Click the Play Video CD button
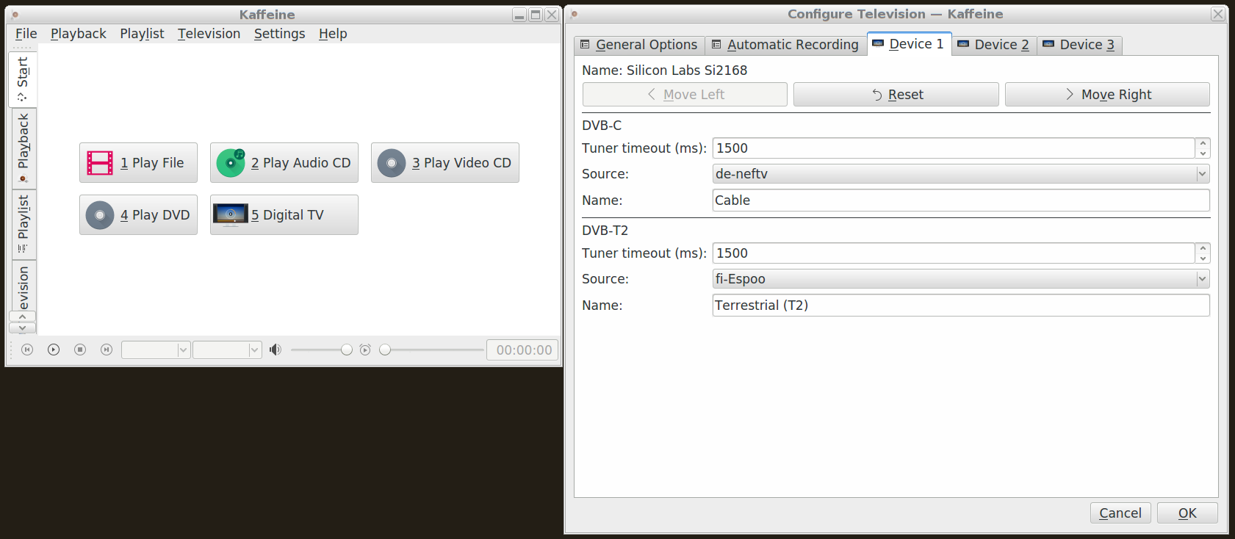 [x=445, y=163]
